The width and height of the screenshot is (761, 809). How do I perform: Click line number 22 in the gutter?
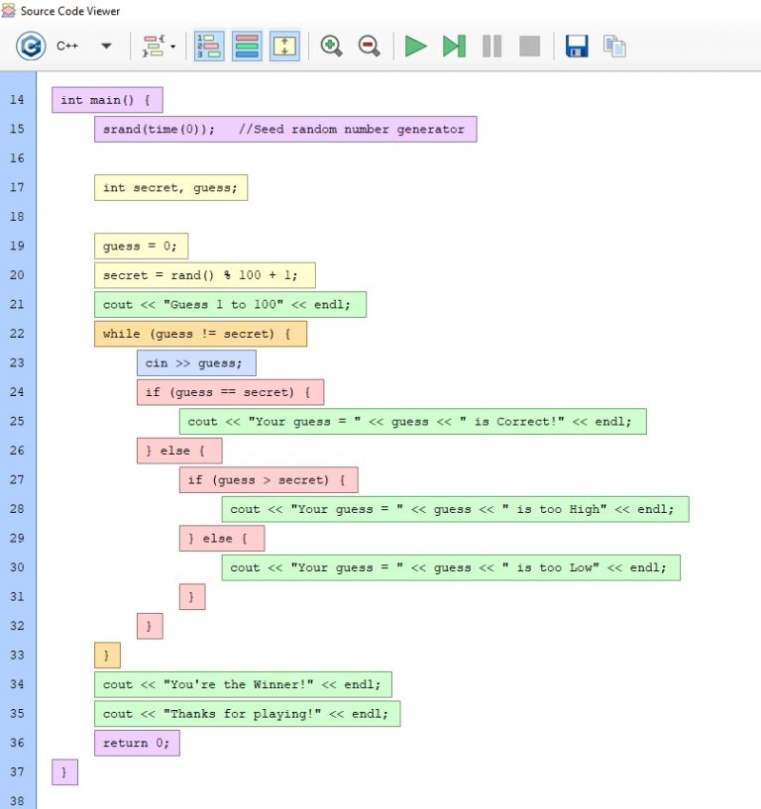[17, 334]
